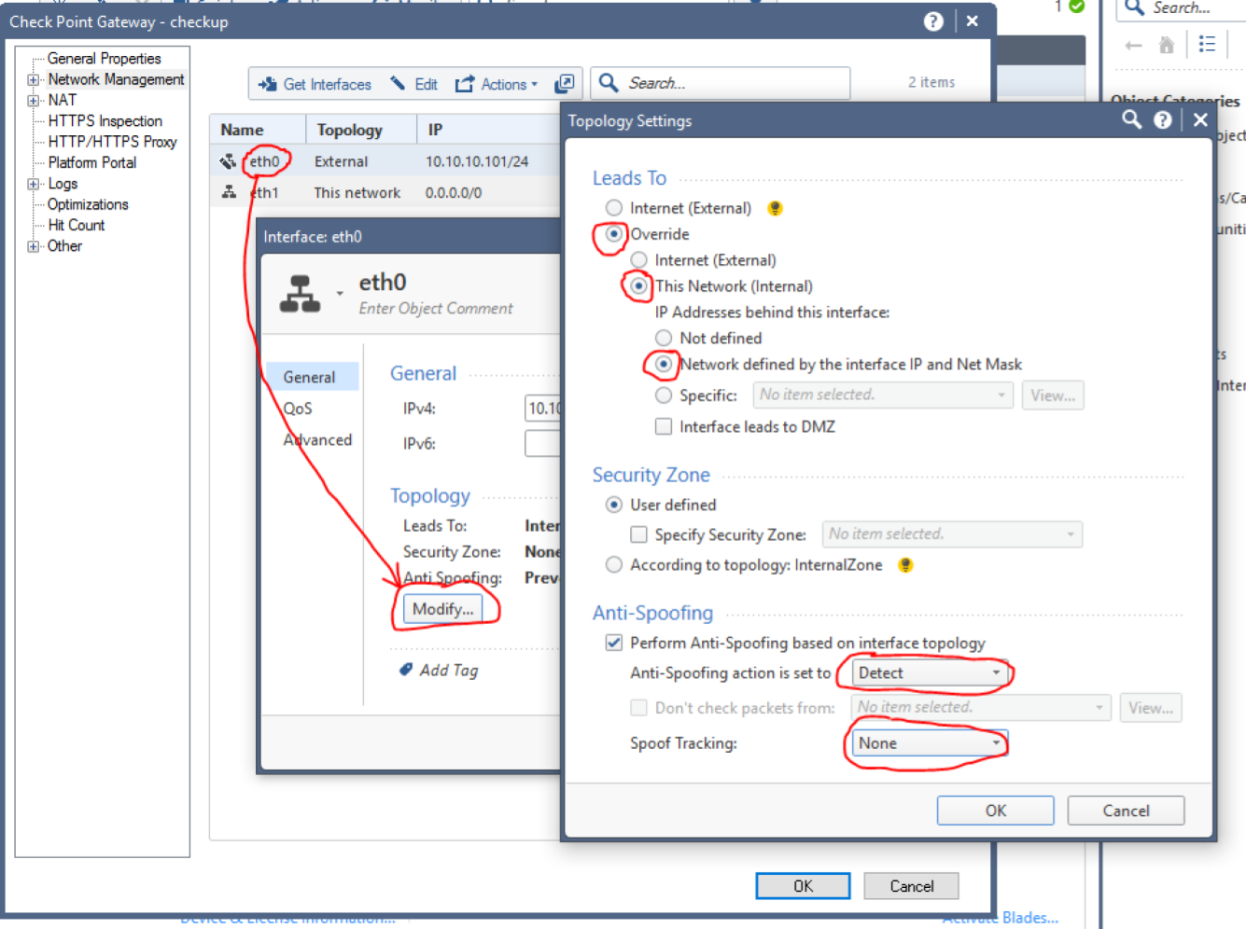Select the Specific radio button
This screenshot has height=929, width=1246.
pyautogui.click(x=664, y=395)
